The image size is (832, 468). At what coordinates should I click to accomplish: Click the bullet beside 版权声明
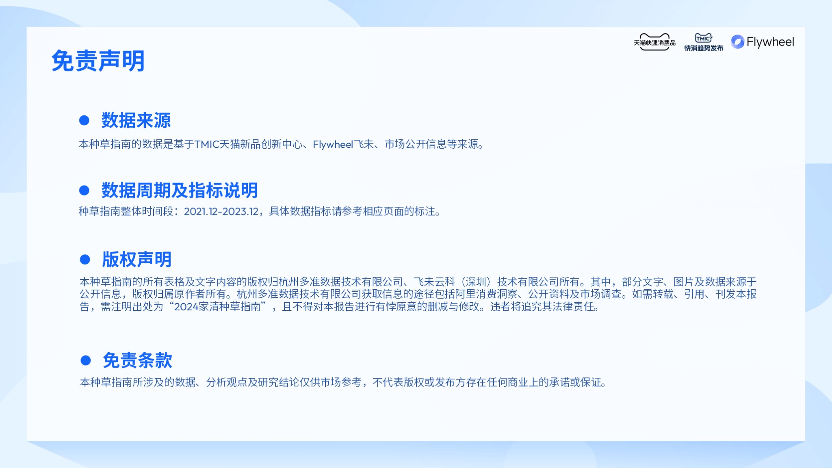[x=85, y=260]
